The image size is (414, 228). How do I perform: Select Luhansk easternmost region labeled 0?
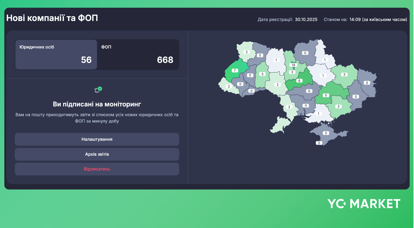367,83
